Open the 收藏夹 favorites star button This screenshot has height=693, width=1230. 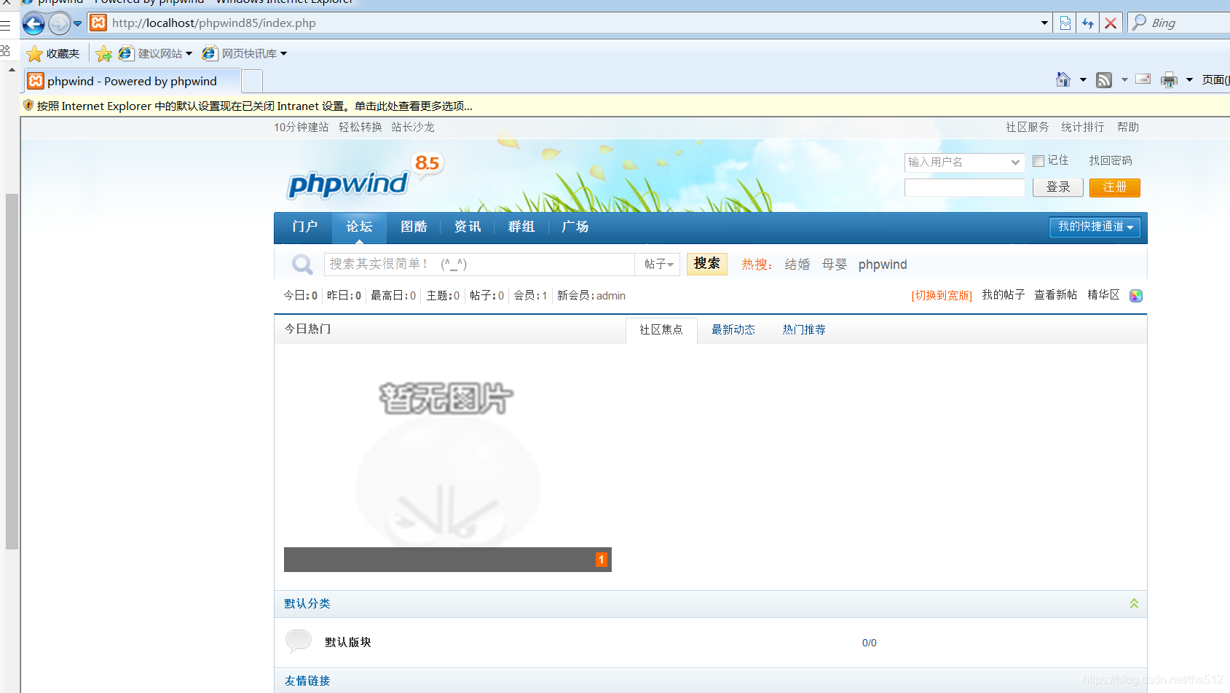coord(53,53)
